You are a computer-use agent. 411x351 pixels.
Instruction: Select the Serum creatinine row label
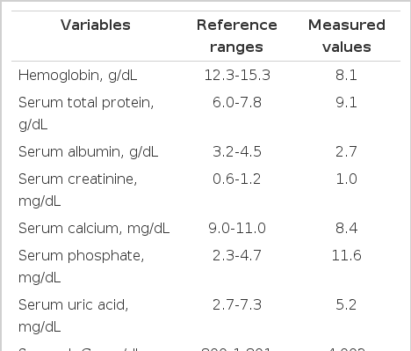point(77,190)
